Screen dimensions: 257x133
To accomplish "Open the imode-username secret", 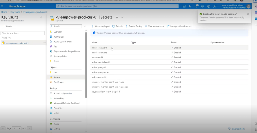I will 99,53.
